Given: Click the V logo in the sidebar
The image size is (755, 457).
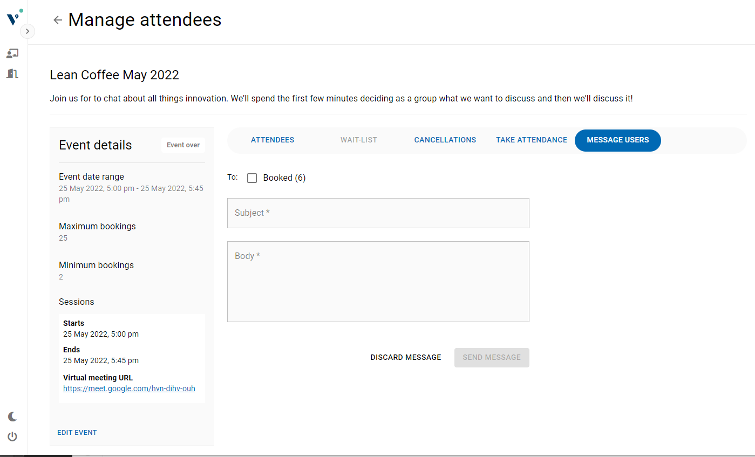Looking at the screenshot, I should tap(13, 18).
